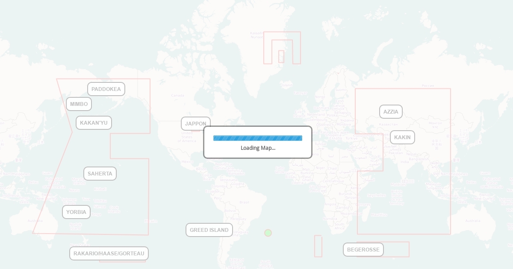Open the YORBIA map label
The width and height of the screenshot is (513, 269).
click(x=76, y=212)
